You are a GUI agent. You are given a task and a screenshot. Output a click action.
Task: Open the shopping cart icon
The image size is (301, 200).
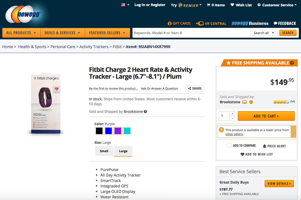click(209, 5)
